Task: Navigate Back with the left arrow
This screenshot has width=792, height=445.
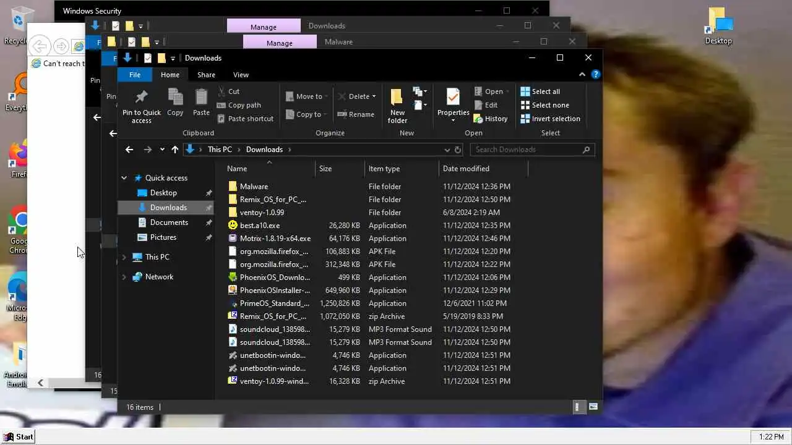Action: pos(129,150)
